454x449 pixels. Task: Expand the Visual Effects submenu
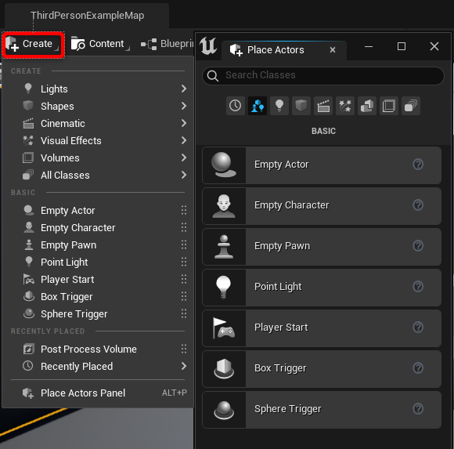tap(98, 140)
